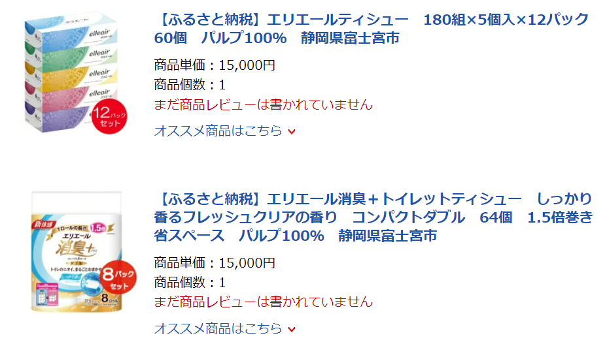Click the Elleair tissue box product image
Viewport: 605px width, 359px height.
[72, 72]
